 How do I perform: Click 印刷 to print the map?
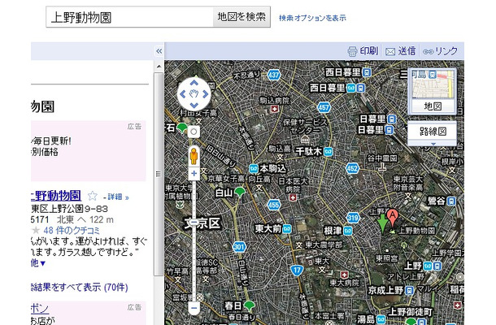(363, 51)
